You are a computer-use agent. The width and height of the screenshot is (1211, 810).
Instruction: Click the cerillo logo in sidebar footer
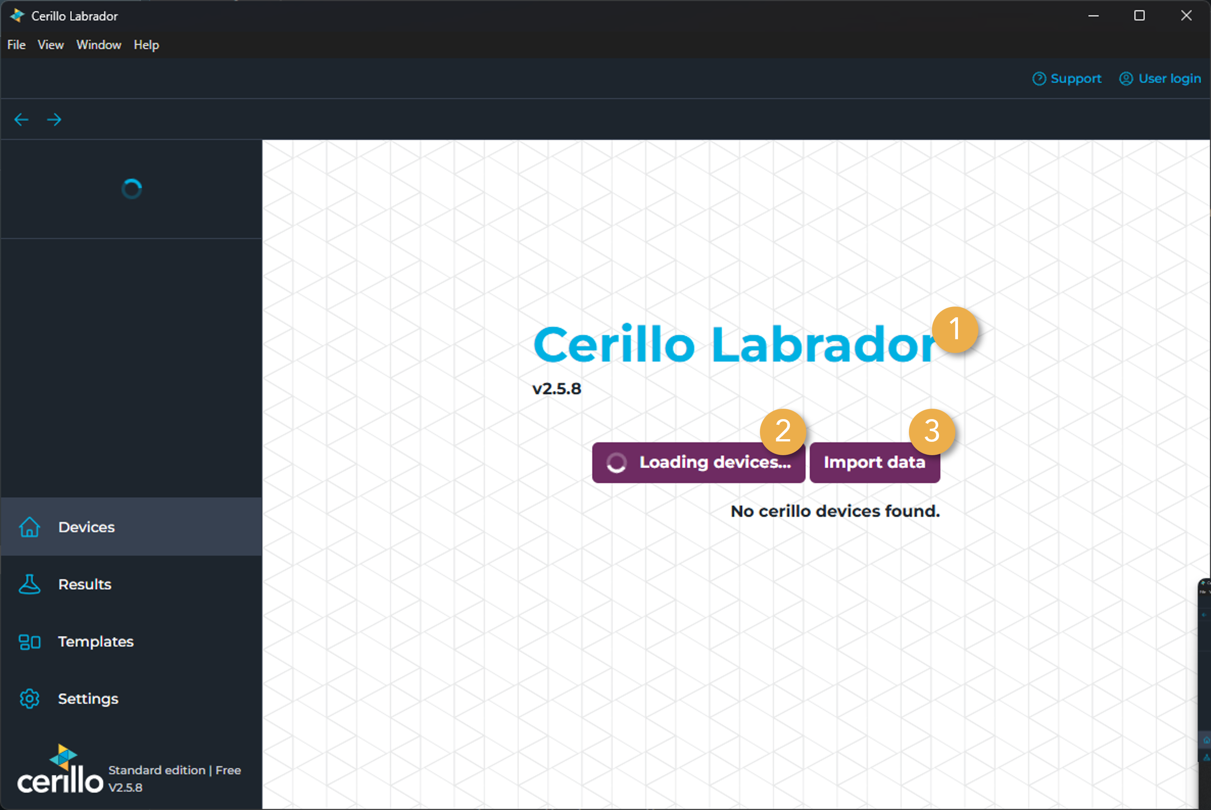[61, 771]
